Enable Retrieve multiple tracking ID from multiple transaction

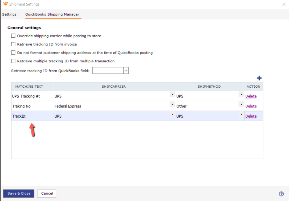[13, 61]
